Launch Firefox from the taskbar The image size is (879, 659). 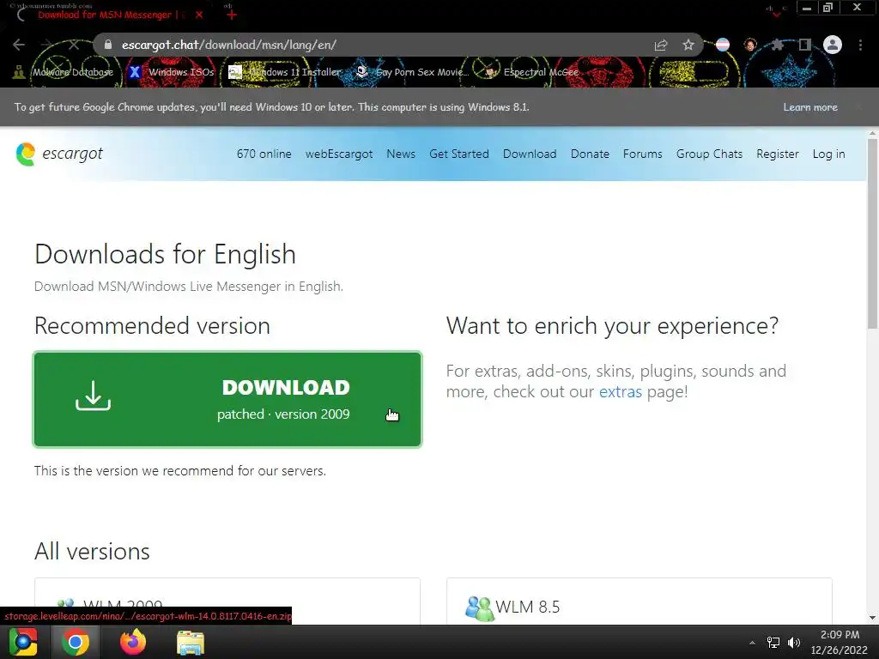point(133,642)
